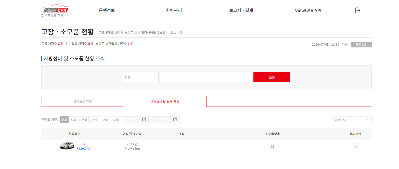The width and height of the screenshot is (399, 169).
Task: Click the 등록 차량수 6대 summary text
Action: point(52,44)
